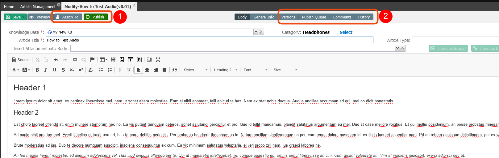The width and height of the screenshot is (499, 158).
Task: Select Align Left in toolbar
Action: click(x=139, y=70)
